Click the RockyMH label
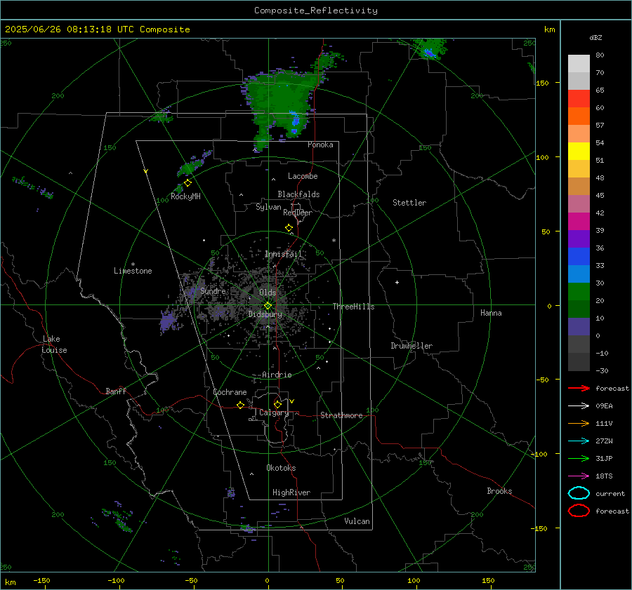Screen dimensions: 632x590 tap(185, 196)
